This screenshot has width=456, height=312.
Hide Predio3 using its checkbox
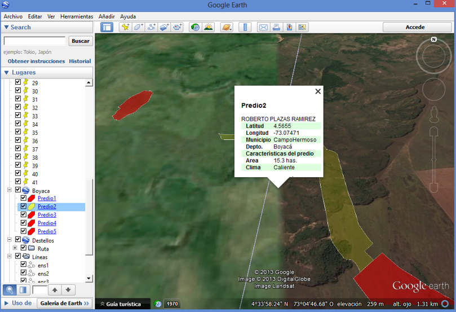(x=24, y=214)
